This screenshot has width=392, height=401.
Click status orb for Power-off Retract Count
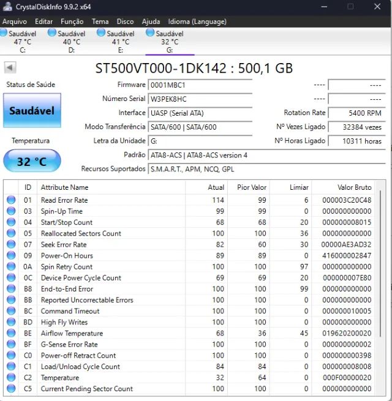click(11, 355)
